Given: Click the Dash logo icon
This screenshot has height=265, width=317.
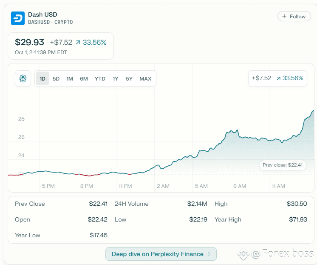Looking at the screenshot, I should click(x=18, y=18).
